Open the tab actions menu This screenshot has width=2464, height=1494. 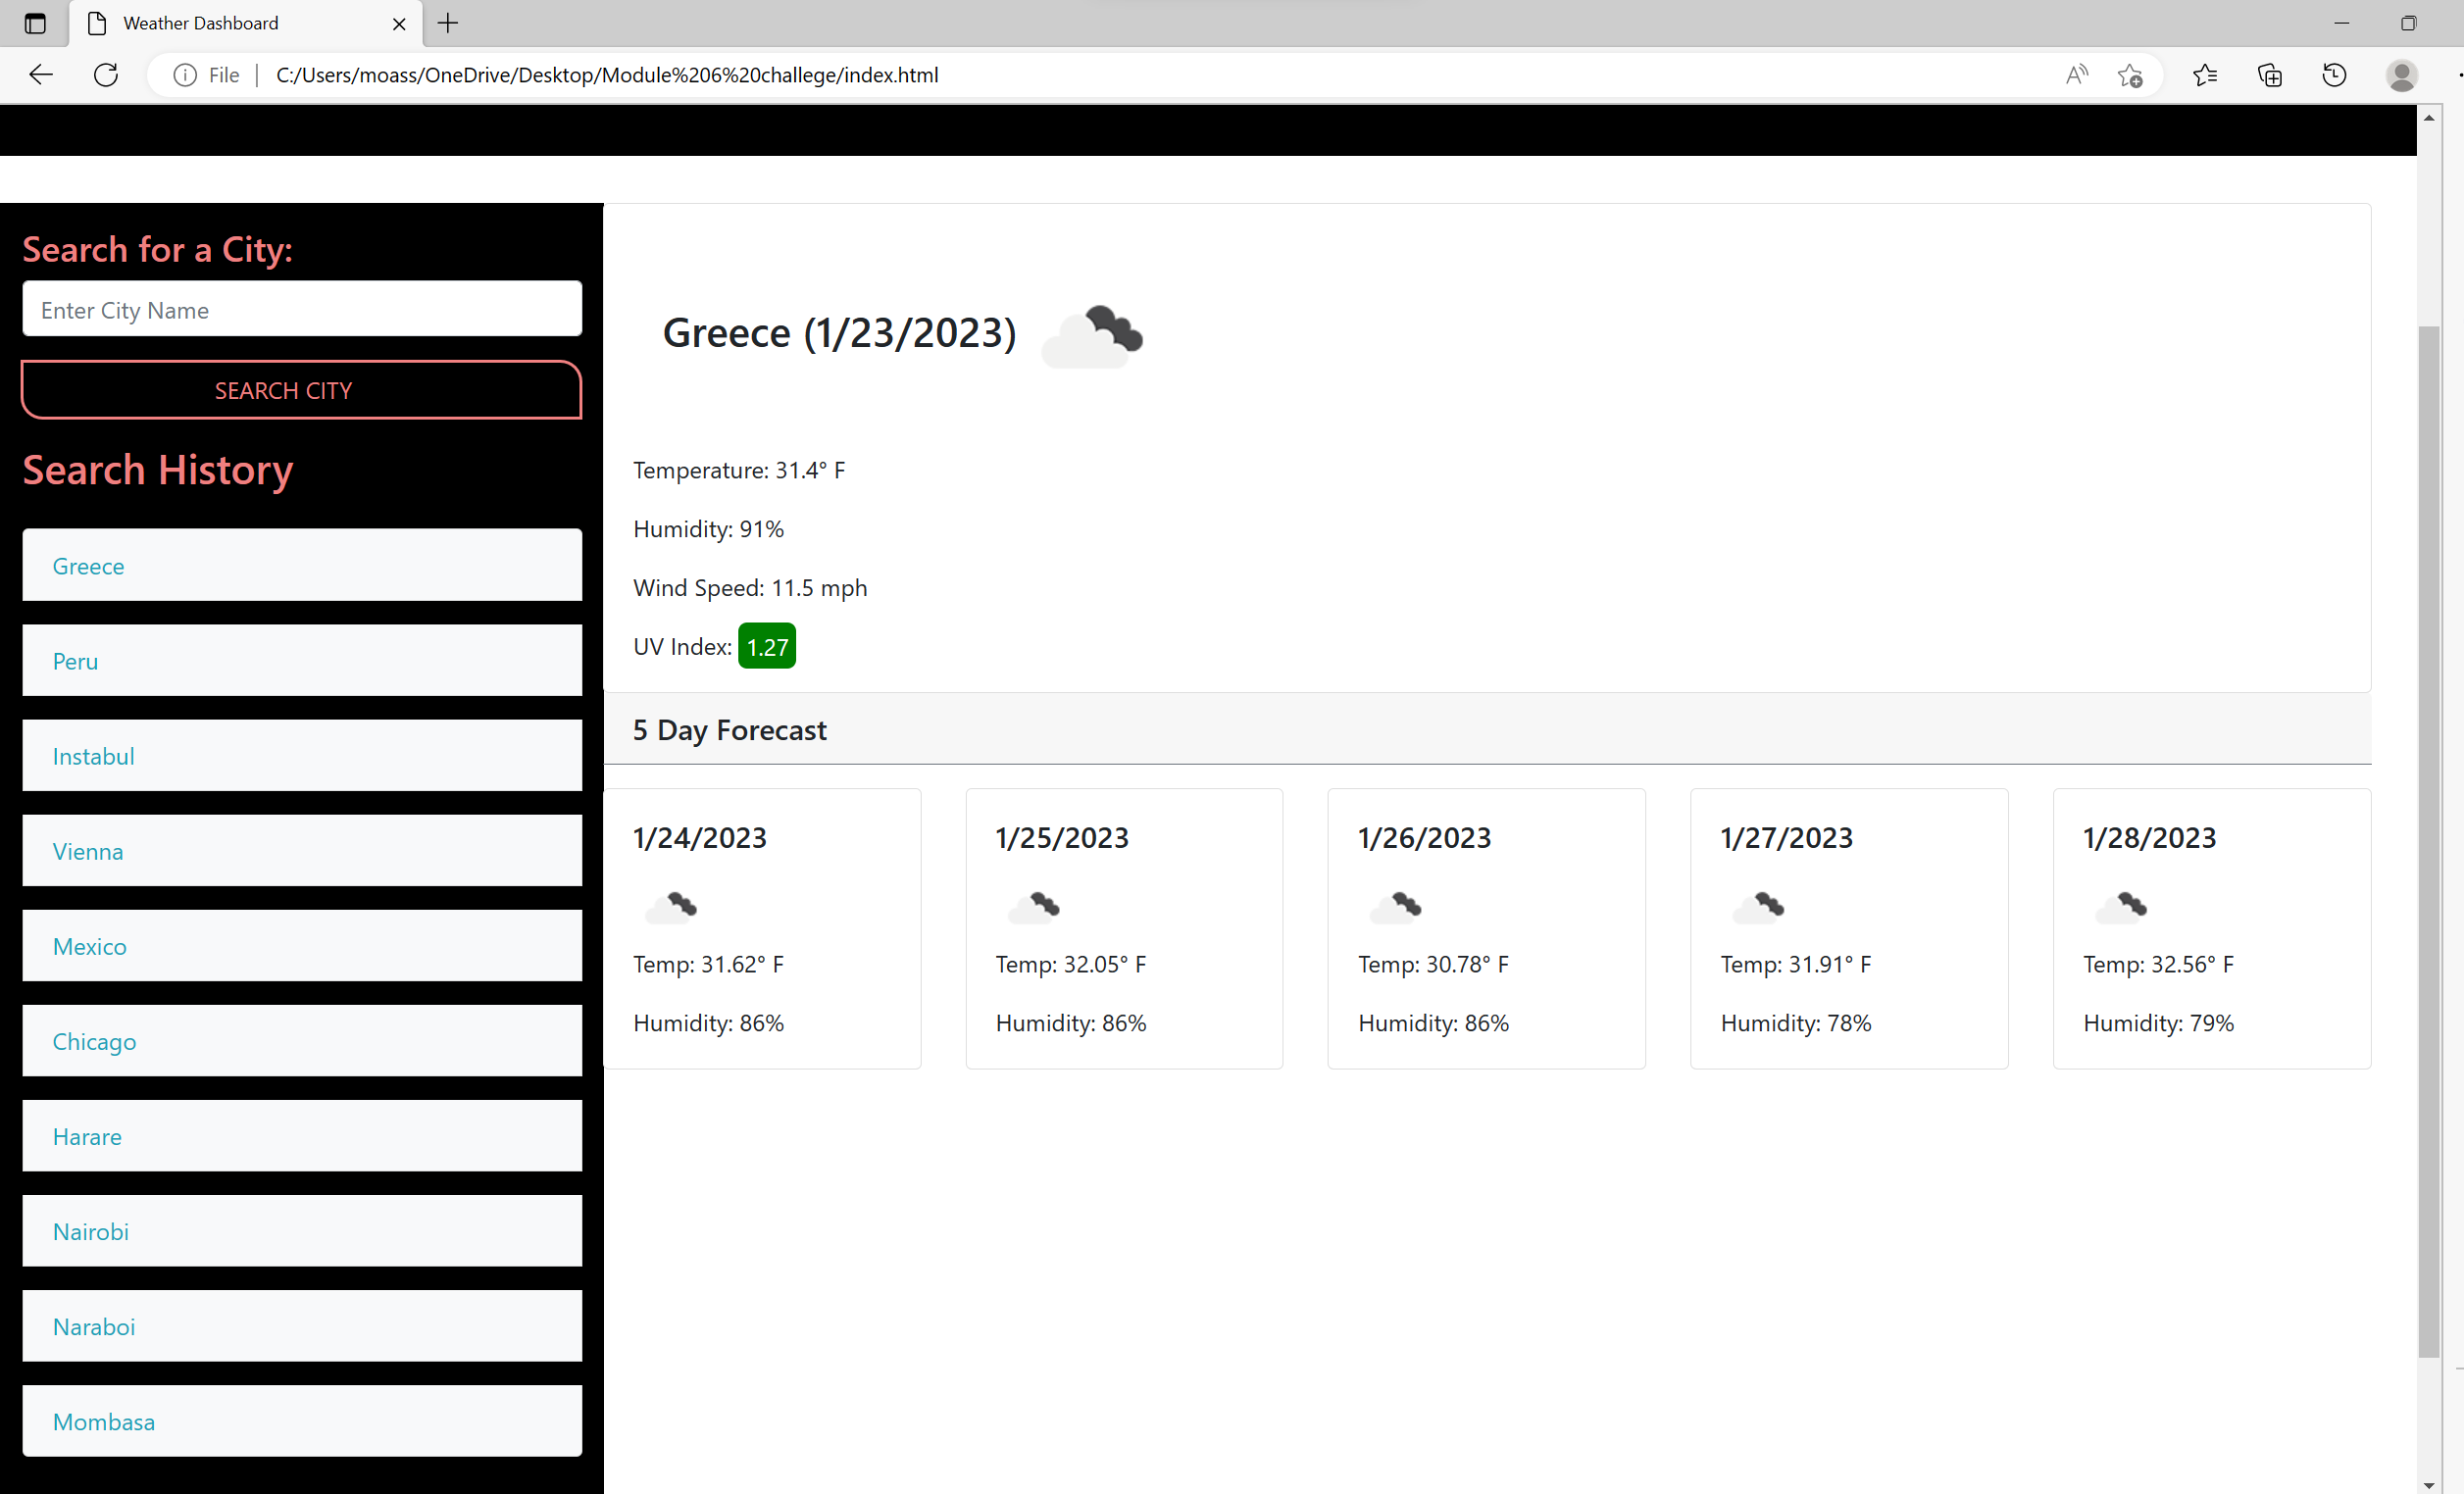[x=36, y=23]
